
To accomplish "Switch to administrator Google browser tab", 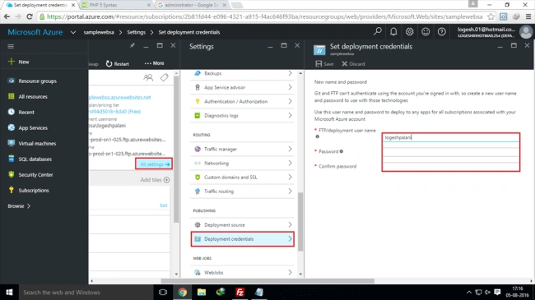I will point(193,5).
